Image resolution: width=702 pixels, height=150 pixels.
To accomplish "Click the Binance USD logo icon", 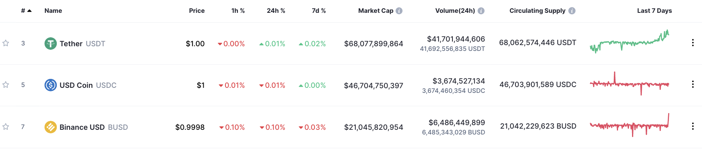I will tap(51, 127).
